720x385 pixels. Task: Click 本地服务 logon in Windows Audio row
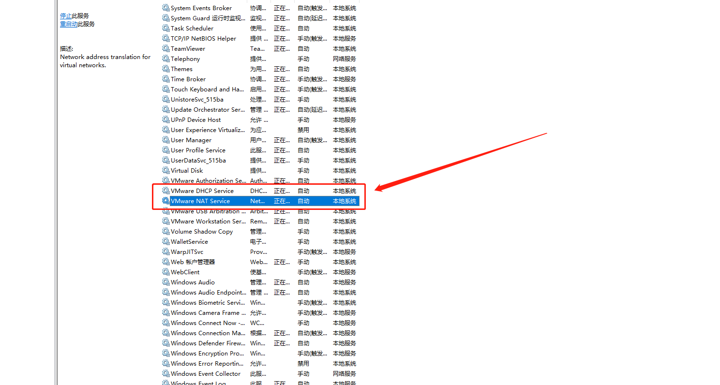(x=345, y=282)
